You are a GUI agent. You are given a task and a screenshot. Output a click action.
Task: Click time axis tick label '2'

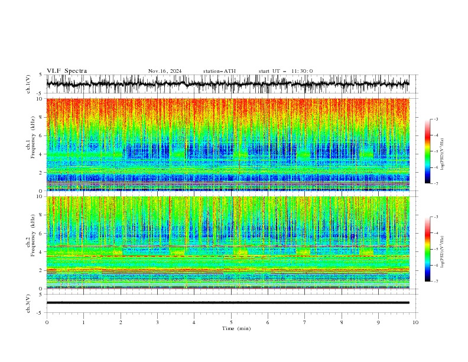(121, 322)
